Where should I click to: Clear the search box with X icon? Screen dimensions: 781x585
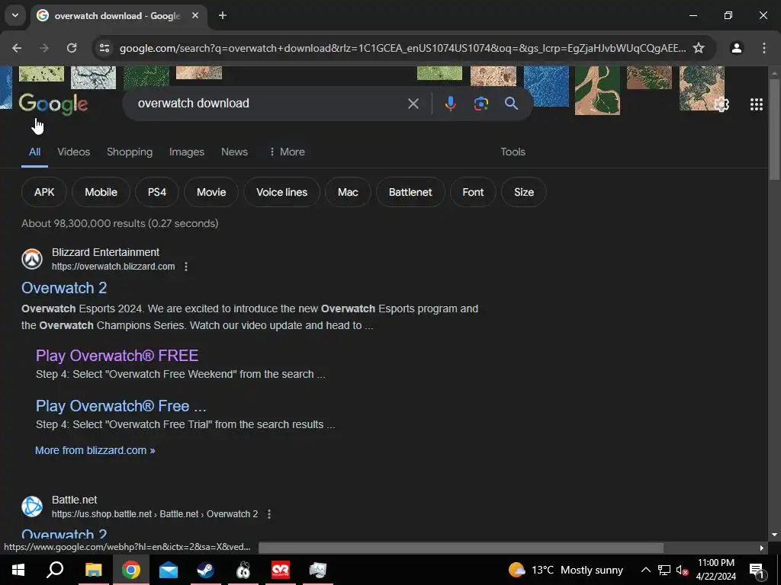click(413, 104)
